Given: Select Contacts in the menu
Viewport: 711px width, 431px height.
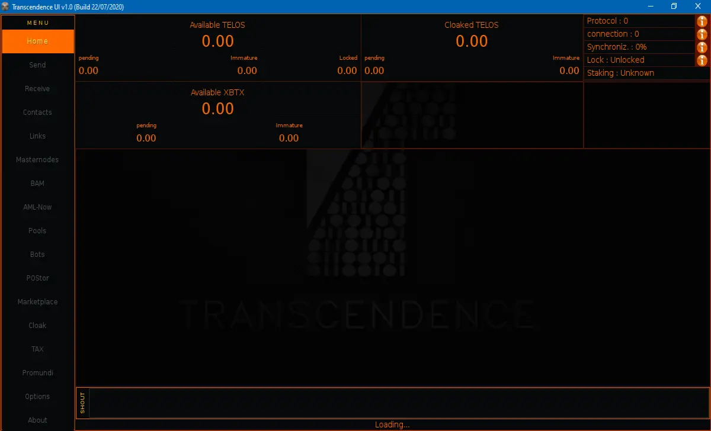Looking at the screenshot, I should coord(37,112).
